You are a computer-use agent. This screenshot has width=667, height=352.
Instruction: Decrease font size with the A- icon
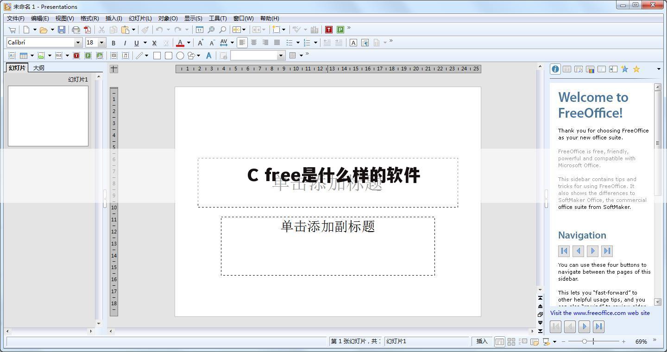click(212, 43)
